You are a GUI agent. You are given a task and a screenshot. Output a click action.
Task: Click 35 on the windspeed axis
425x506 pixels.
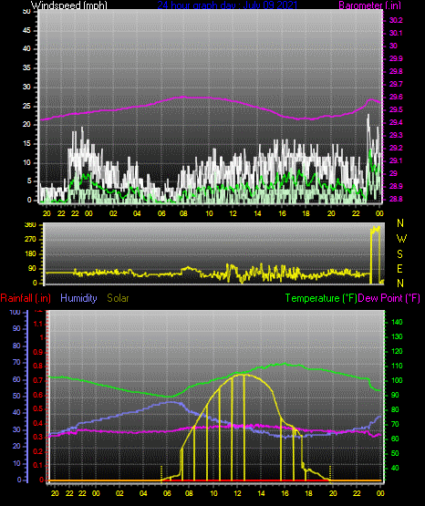(26, 68)
